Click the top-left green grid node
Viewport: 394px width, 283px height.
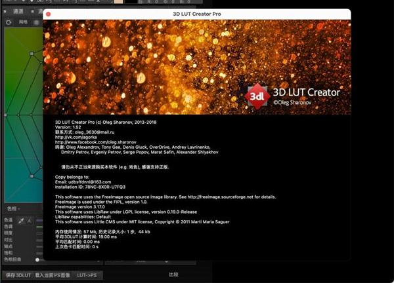32,54
